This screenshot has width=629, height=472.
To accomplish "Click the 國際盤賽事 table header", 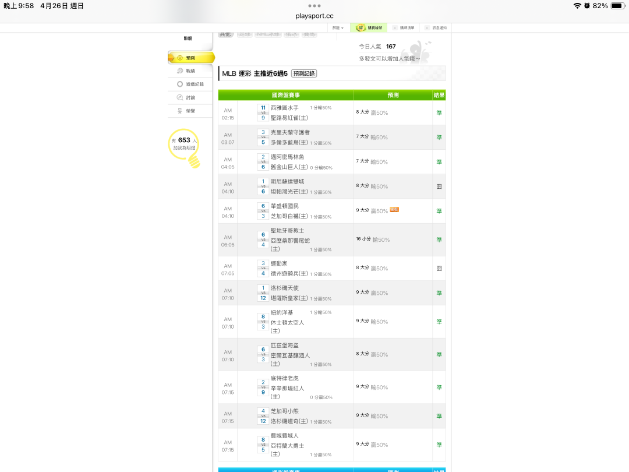I will (285, 95).
